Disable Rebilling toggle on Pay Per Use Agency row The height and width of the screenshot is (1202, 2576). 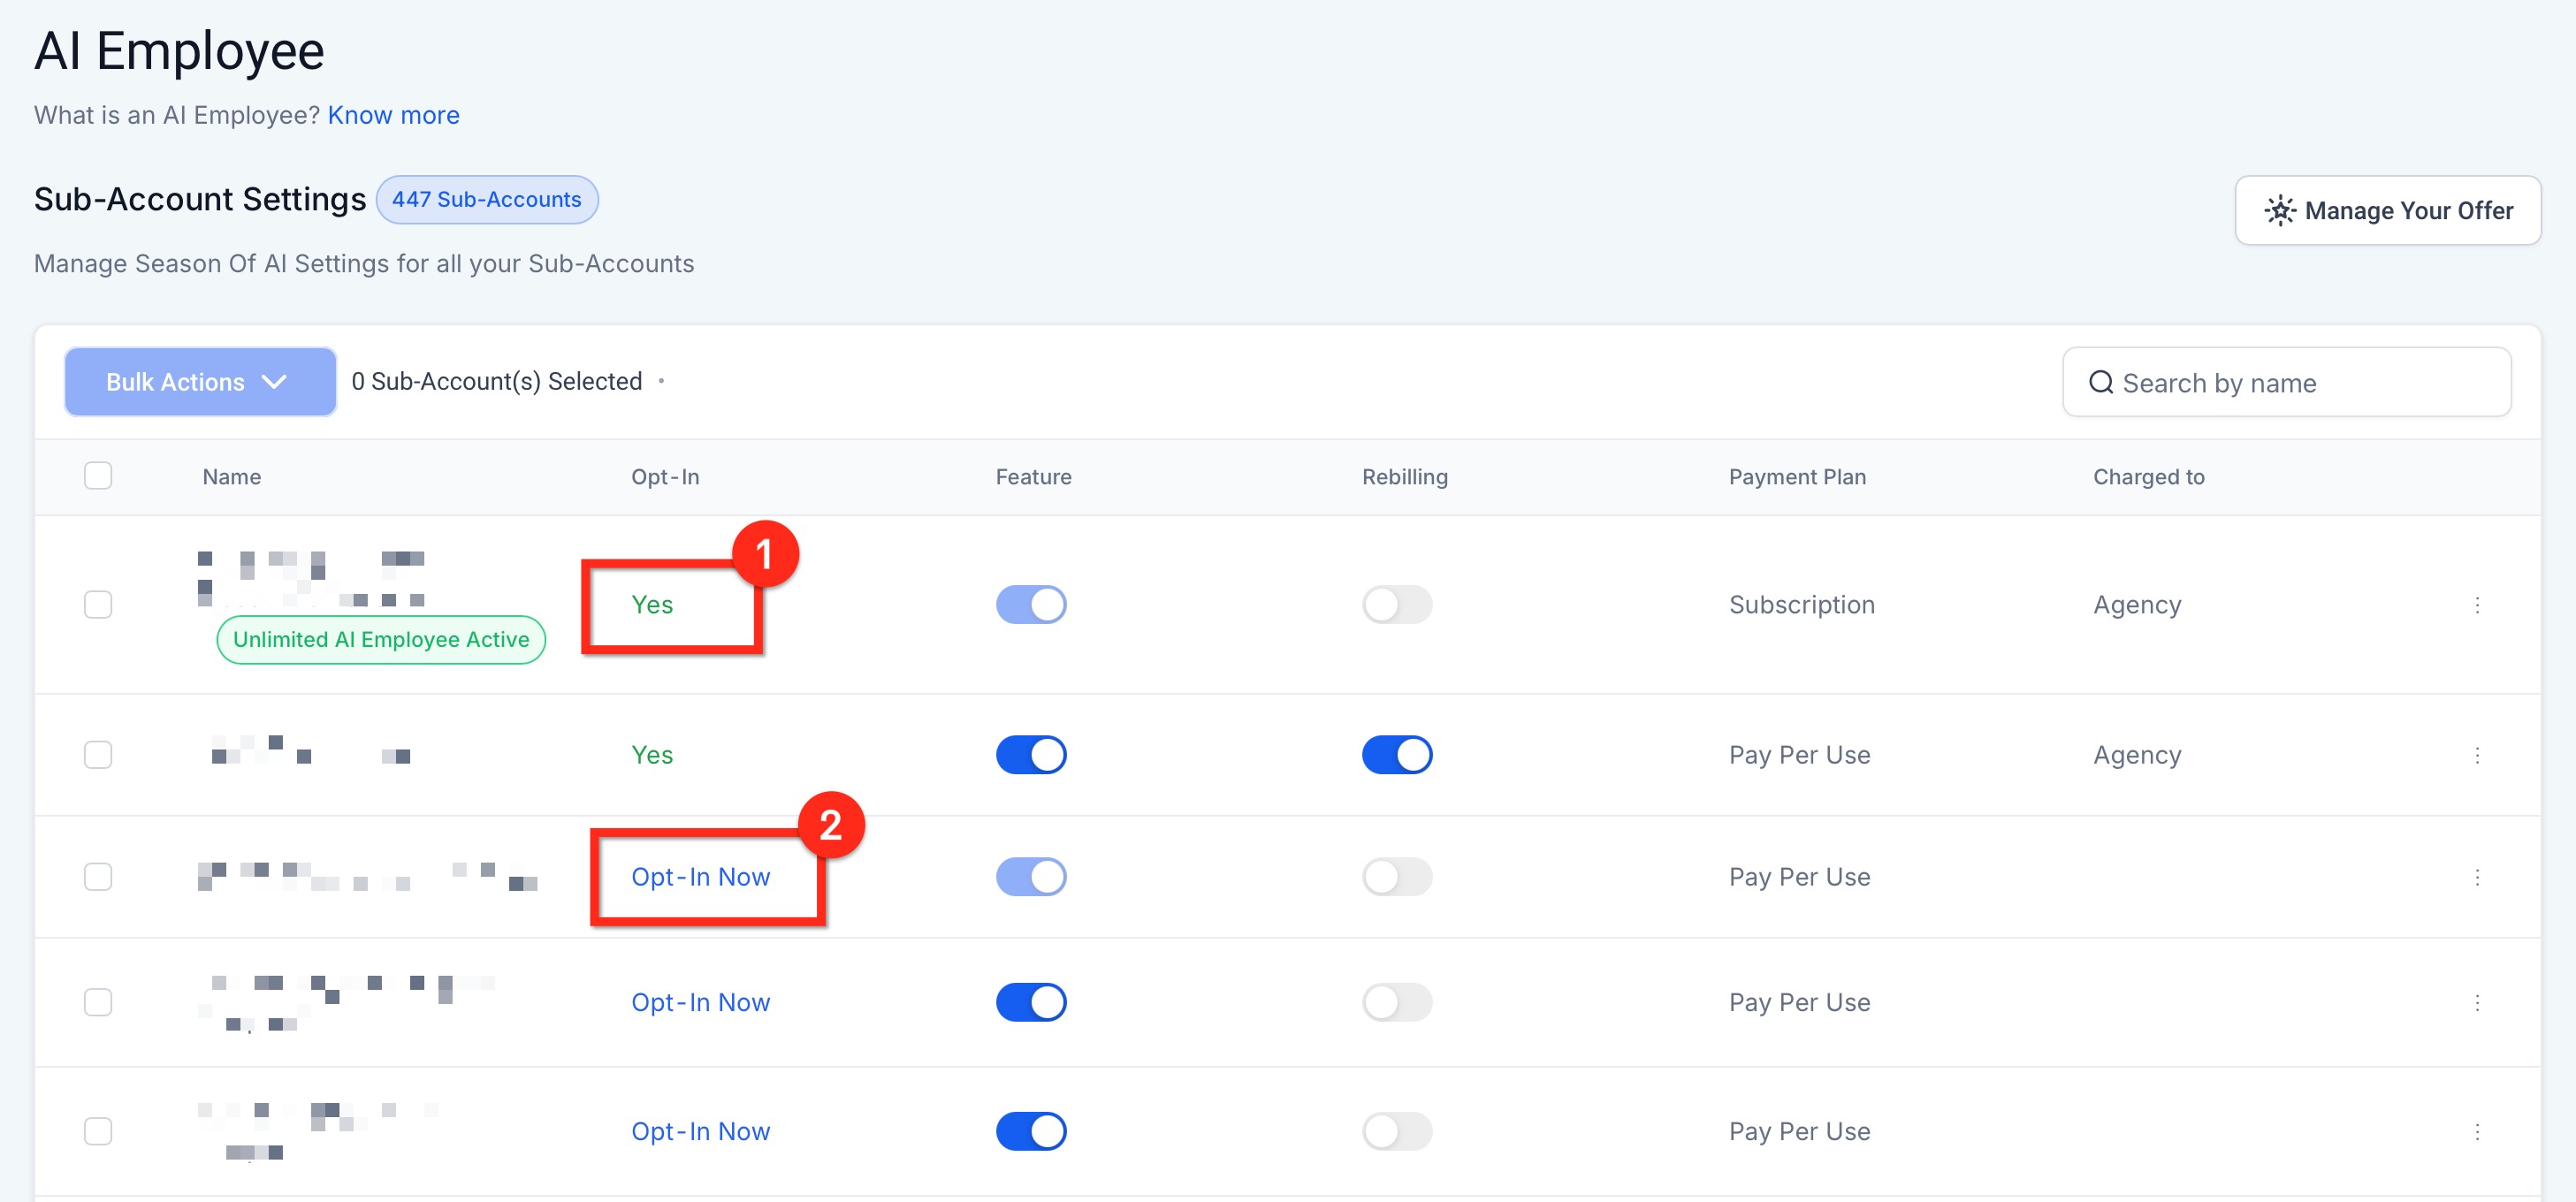[x=1396, y=755]
